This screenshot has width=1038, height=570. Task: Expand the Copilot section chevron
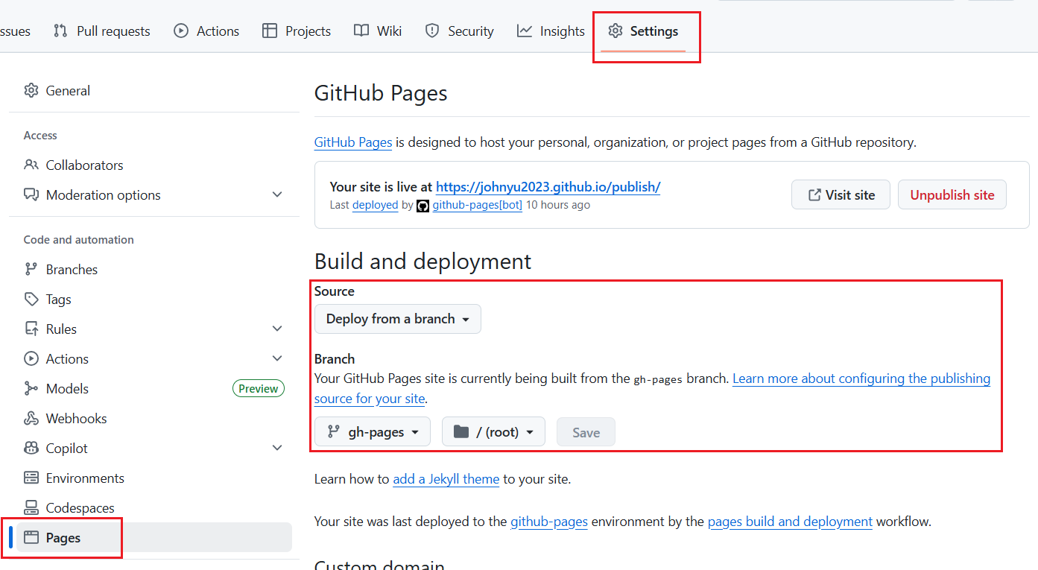(277, 448)
